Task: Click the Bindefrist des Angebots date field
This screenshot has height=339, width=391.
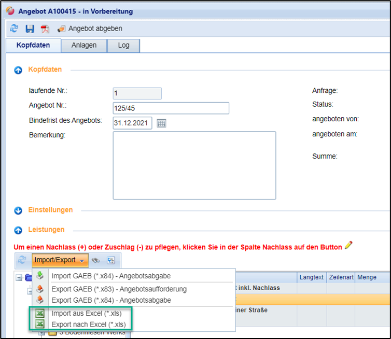Action: 132,123
